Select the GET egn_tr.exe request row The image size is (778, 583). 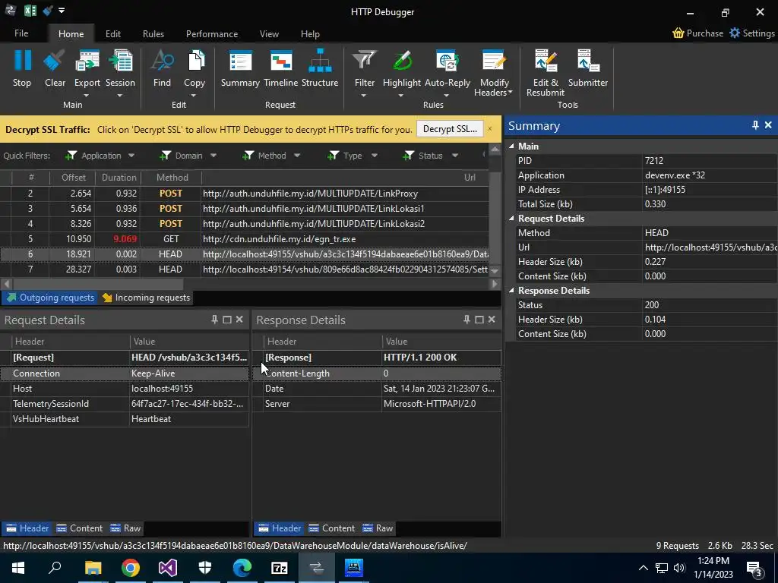coord(244,239)
